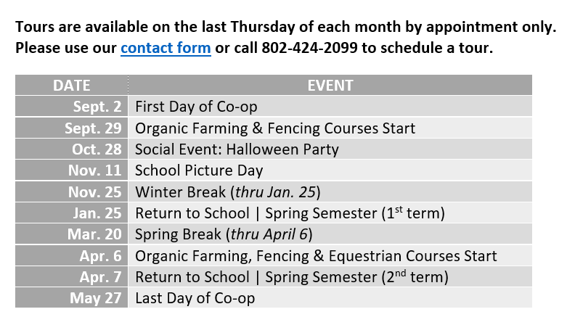
Task: Select Last Day of Co-op cell
Action: pos(330,298)
